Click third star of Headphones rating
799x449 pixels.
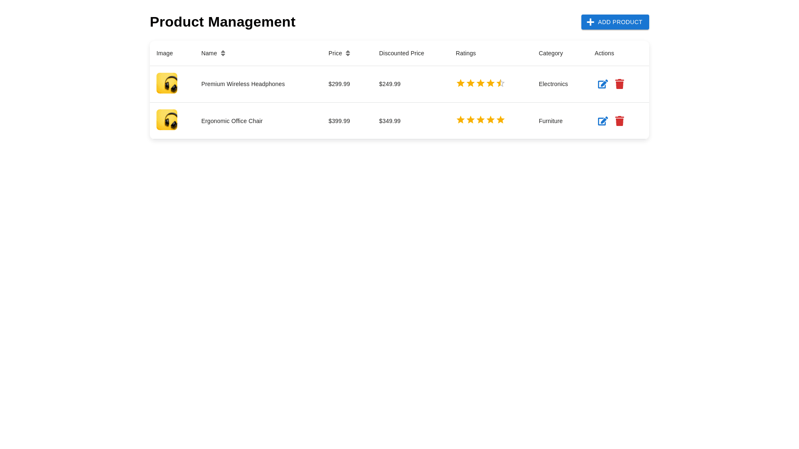(480, 83)
